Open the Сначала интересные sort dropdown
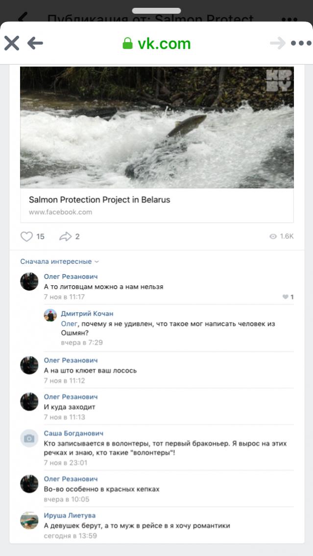Image resolution: width=313 pixels, height=556 pixels. [x=59, y=261]
